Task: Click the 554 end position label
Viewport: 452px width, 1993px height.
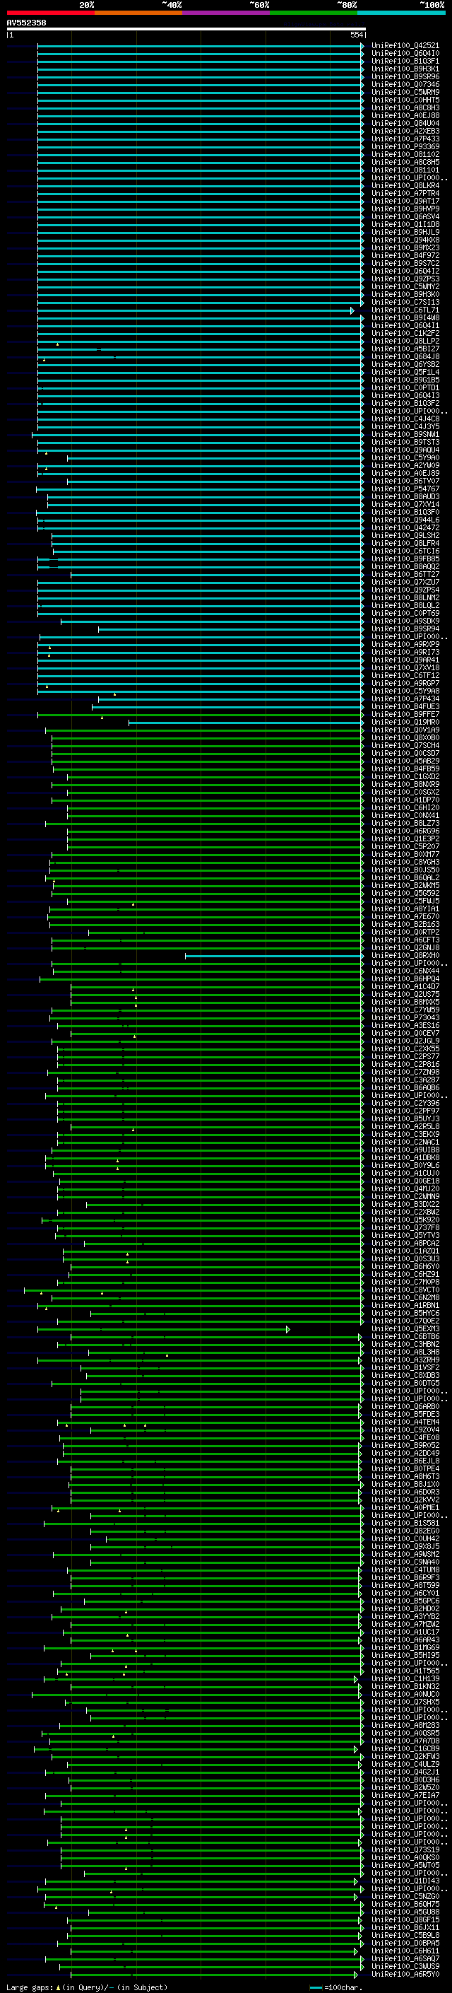Action: pyautogui.click(x=357, y=35)
